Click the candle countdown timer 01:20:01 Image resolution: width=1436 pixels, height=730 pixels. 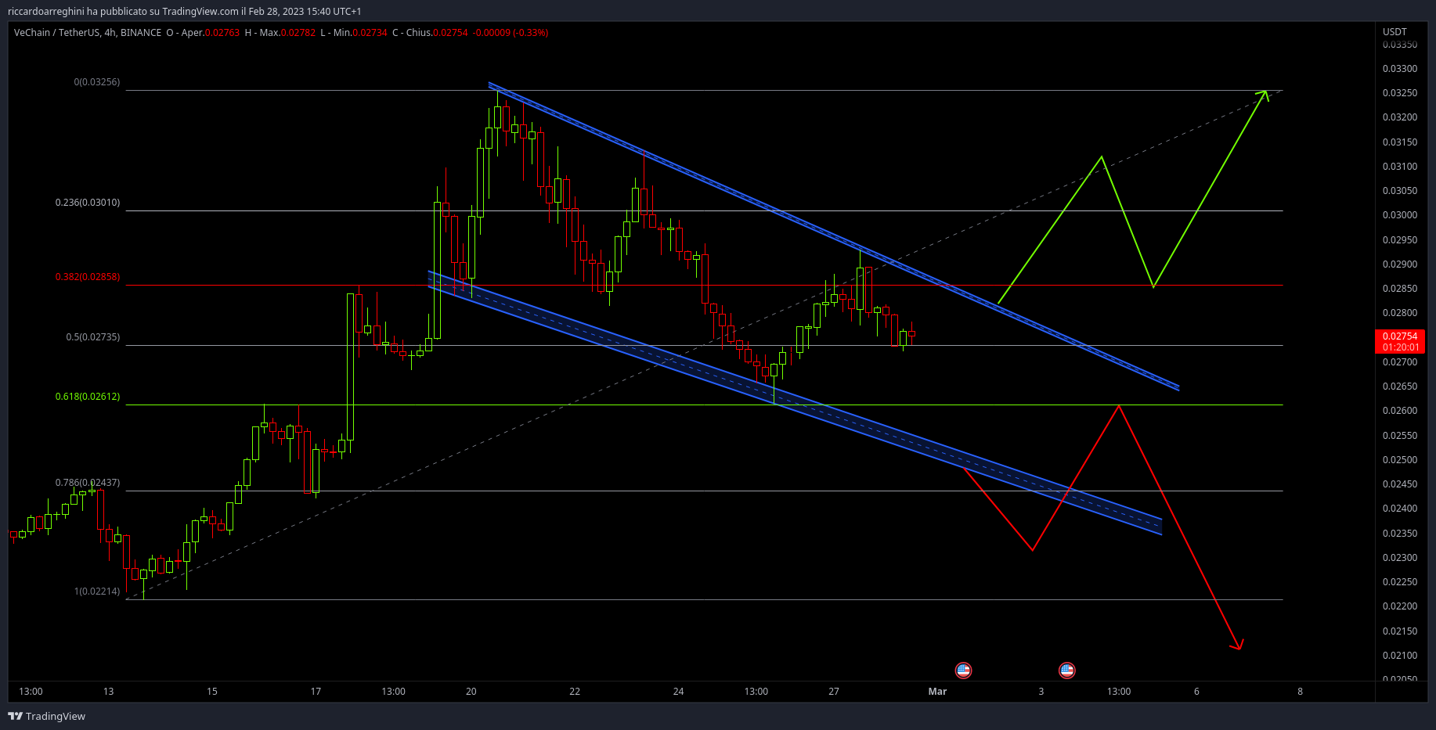tap(1400, 347)
